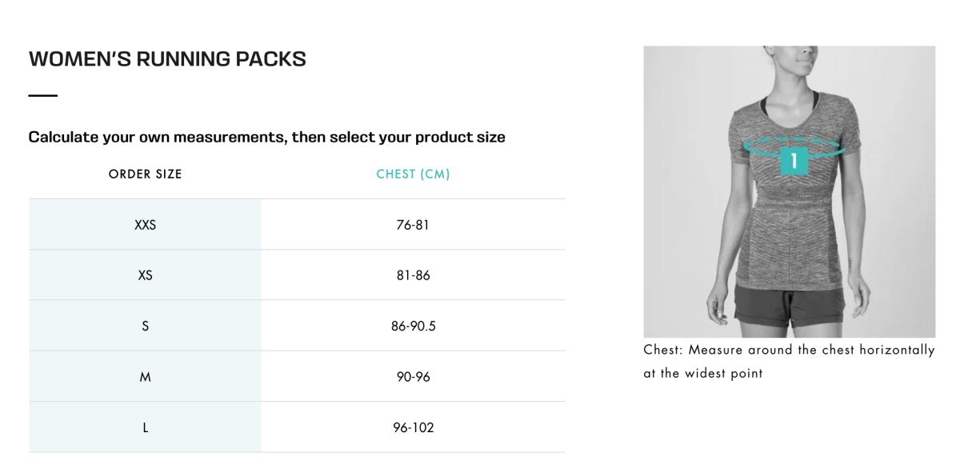Click the Order Size column header
Image resolution: width=960 pixels, height=461 pixels.
point(146,174)
